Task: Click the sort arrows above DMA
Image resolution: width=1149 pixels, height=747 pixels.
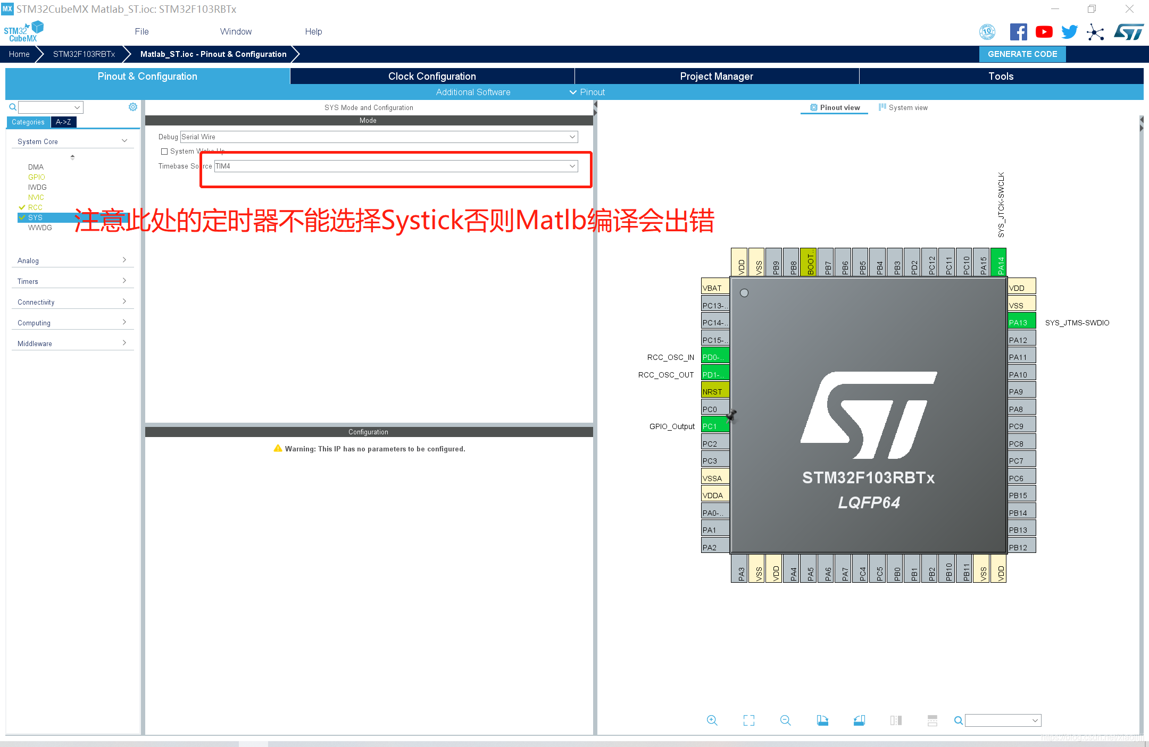Action: point(72,157)
